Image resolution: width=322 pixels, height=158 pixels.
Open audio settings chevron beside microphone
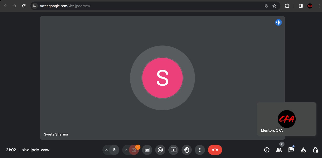pos(106,150)
